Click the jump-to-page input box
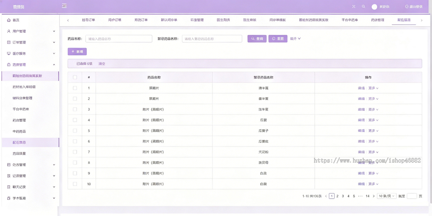This screenshot has width=432, height=216. pos(412,196)
